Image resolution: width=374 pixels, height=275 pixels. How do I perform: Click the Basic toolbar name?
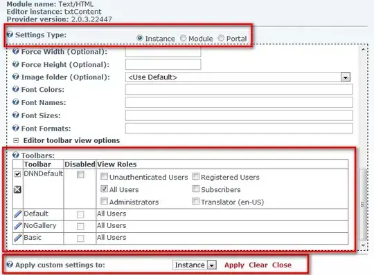click(x=33, y=237)
